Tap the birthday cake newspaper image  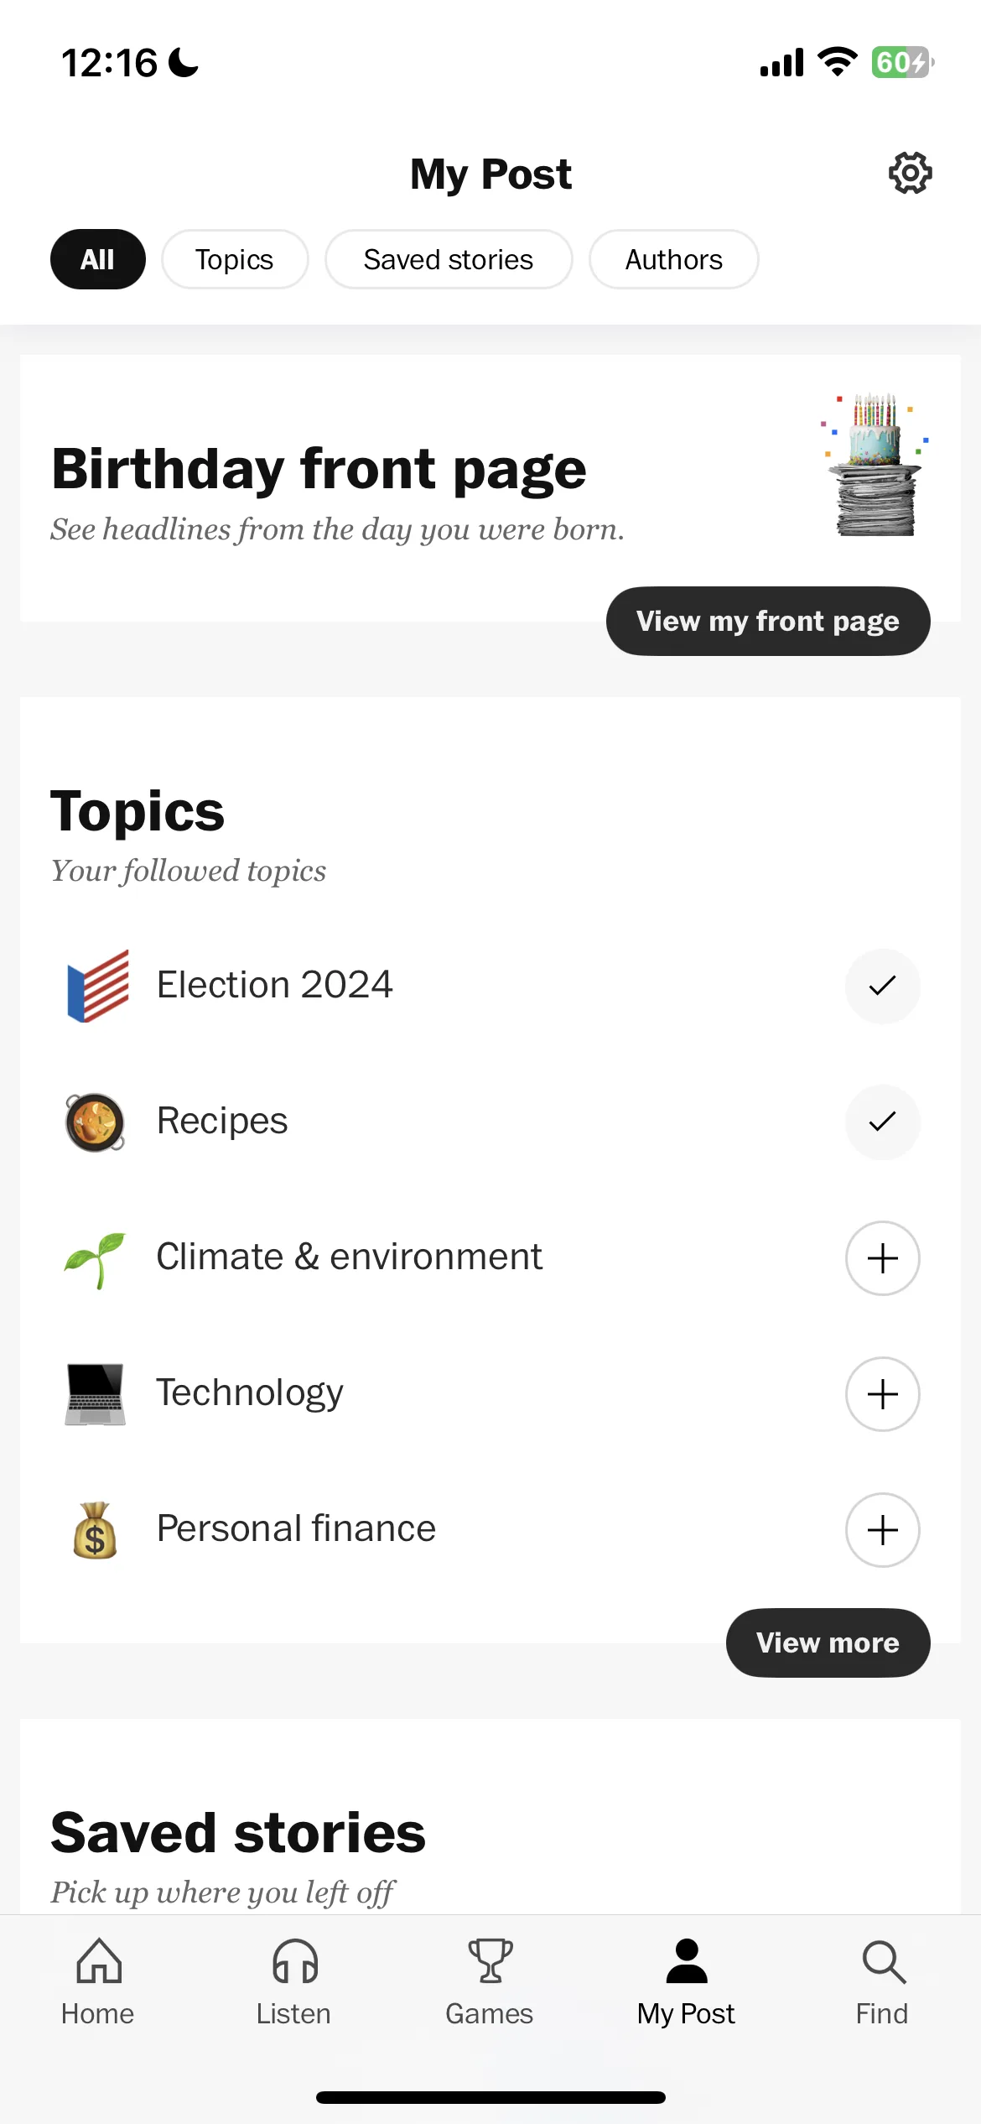point(875,465)
